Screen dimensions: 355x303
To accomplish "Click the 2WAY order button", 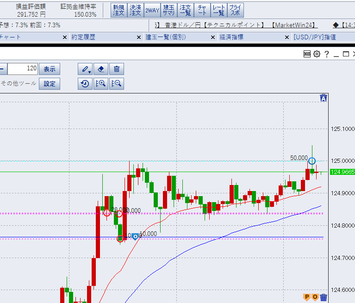I will pos(151,10).
